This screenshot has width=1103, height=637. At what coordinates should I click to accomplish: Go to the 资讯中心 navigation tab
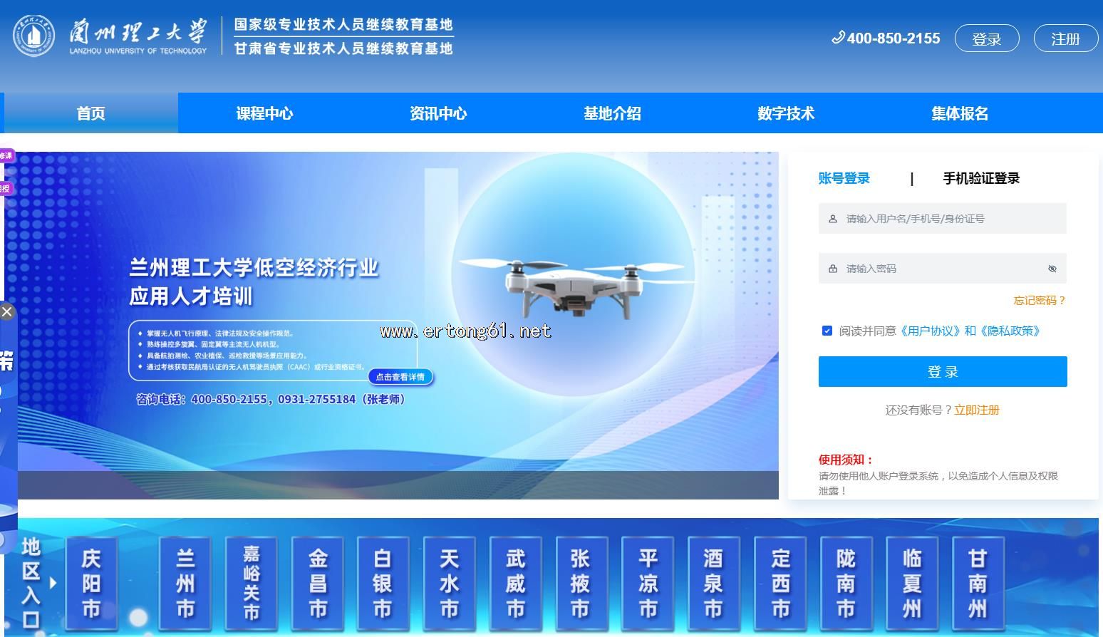pyautogui.click(x=438, y=113)
